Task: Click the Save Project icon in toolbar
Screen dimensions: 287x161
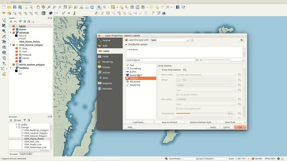Action: (x=15, y=7)
